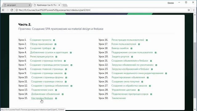Click the plus icon beside Регистрация пользователей
This screenshot has width=197, height=111.
pyautogui.click(x=147, y=40)
